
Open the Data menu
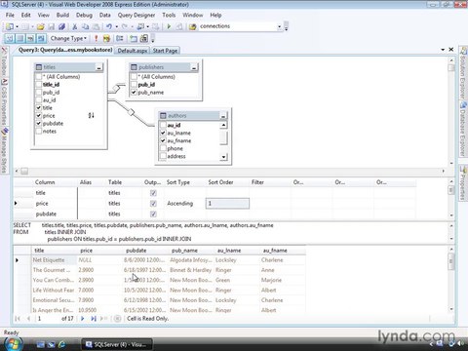[104, 15]
